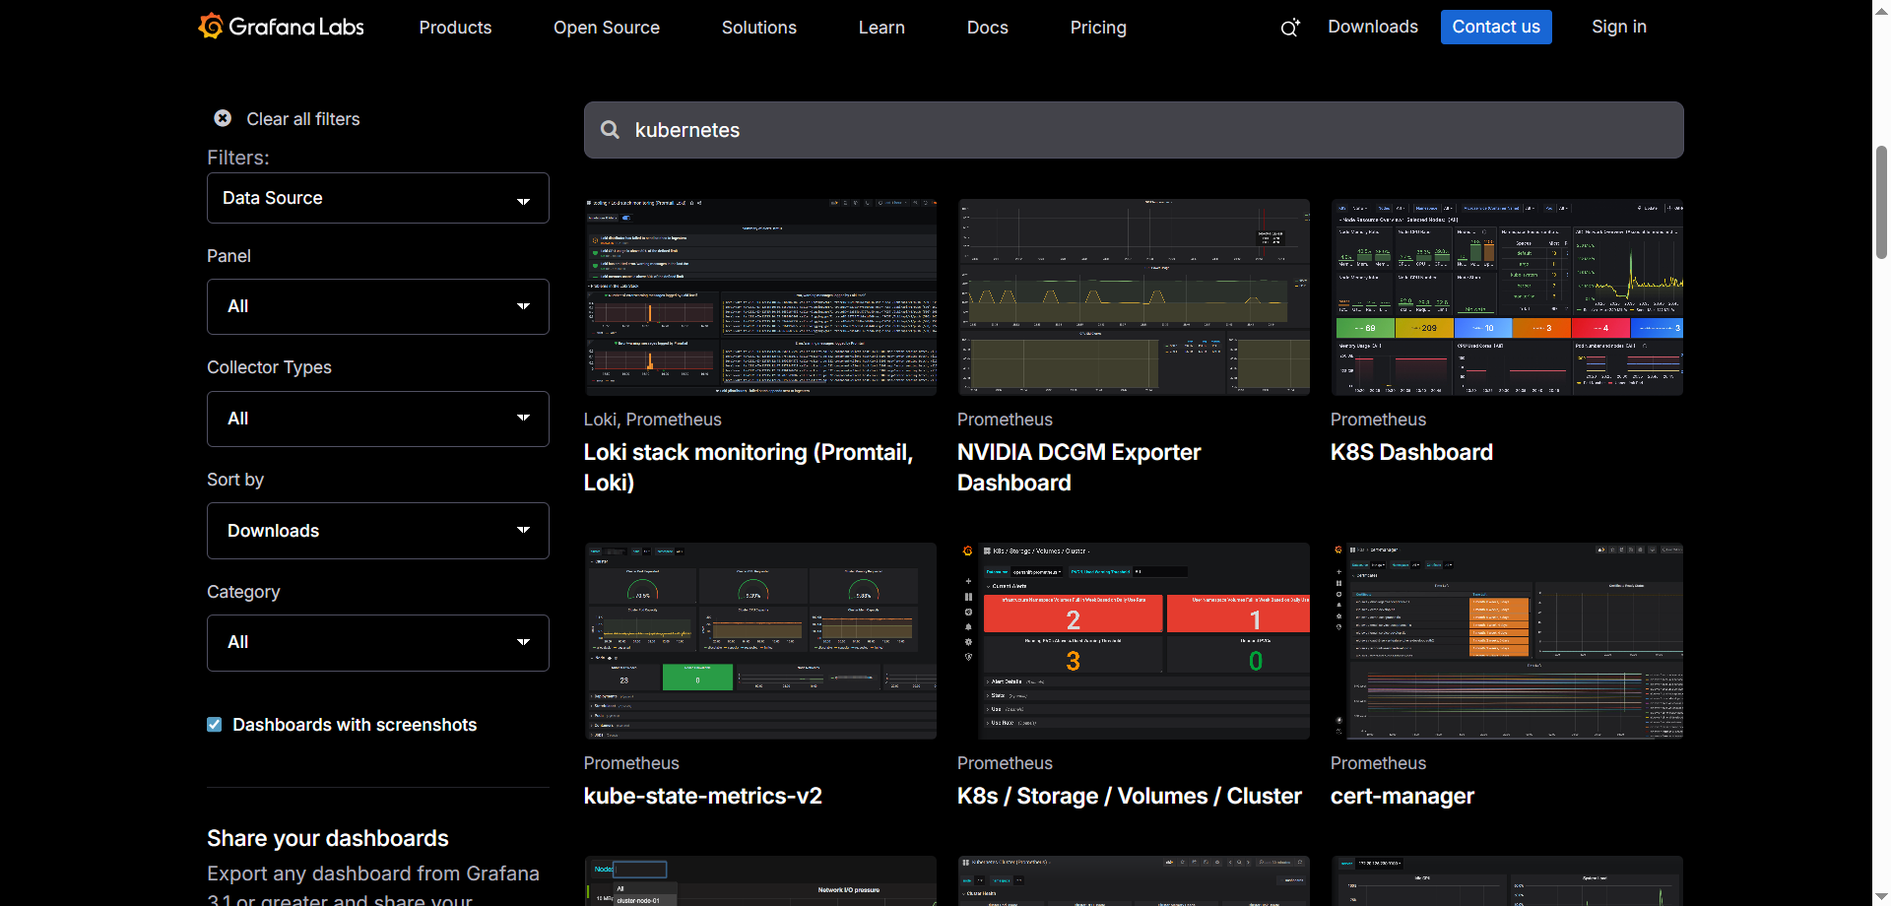Click the kube-state-metrics-v2 thumbnail

[760, 641]
